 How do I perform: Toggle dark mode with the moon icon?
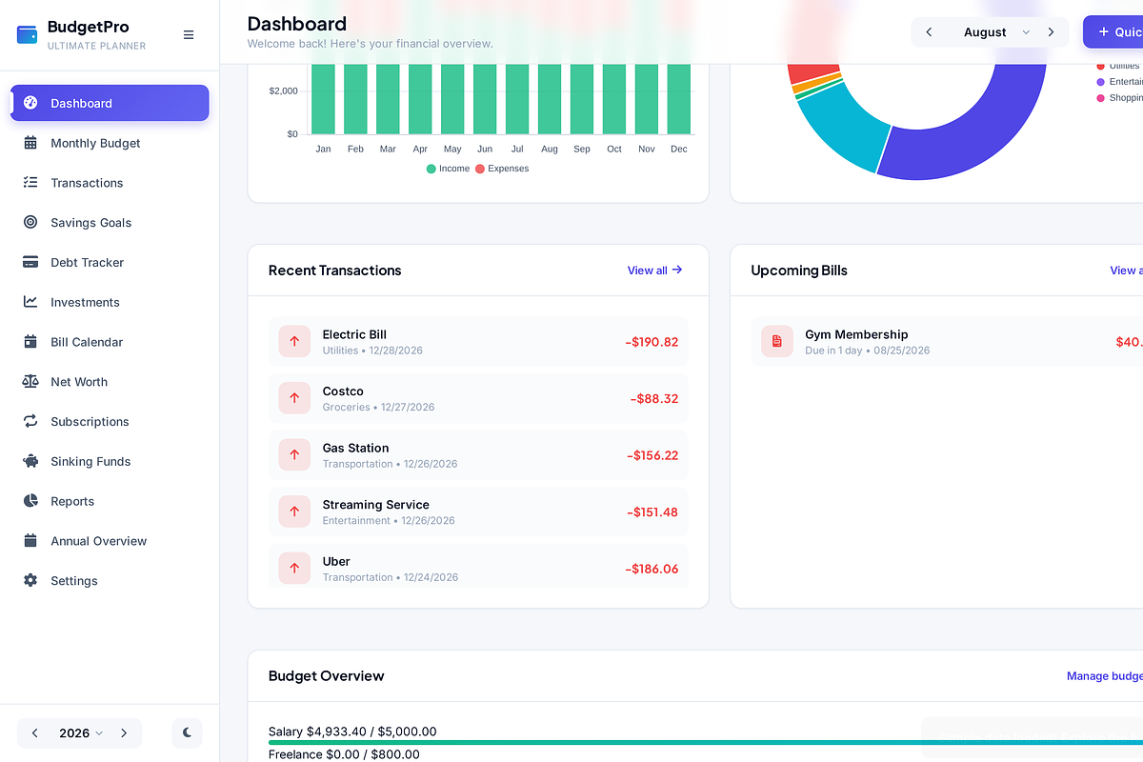pos(188,732)
